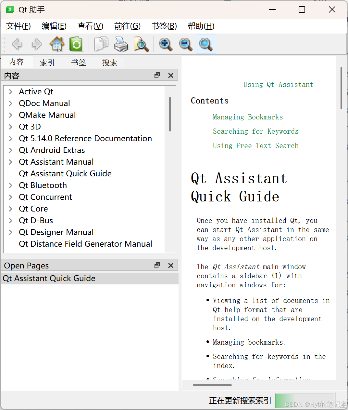Click the document vertical scrollbar thumb

click(341, 88)
